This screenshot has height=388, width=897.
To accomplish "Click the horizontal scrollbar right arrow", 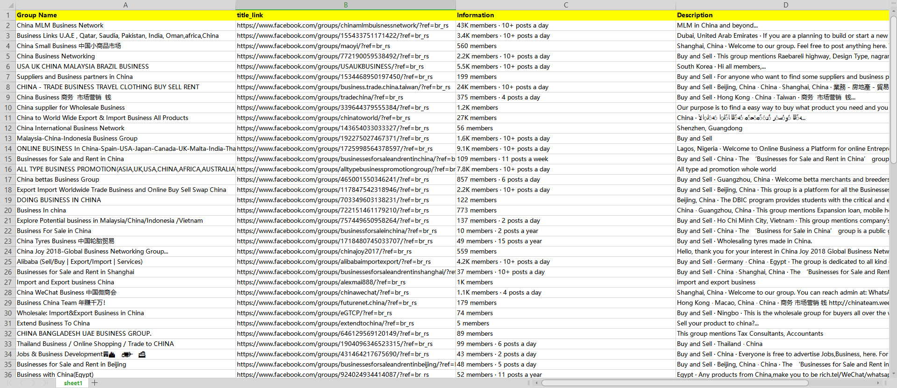I will pyautogui.click(x=878, y=383).
